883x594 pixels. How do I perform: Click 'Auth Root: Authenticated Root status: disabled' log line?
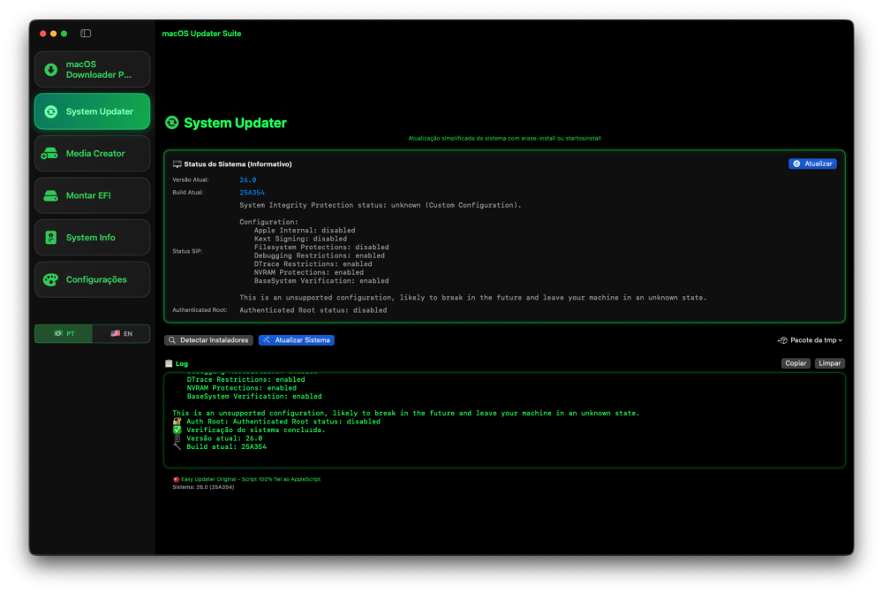point(283,422)
